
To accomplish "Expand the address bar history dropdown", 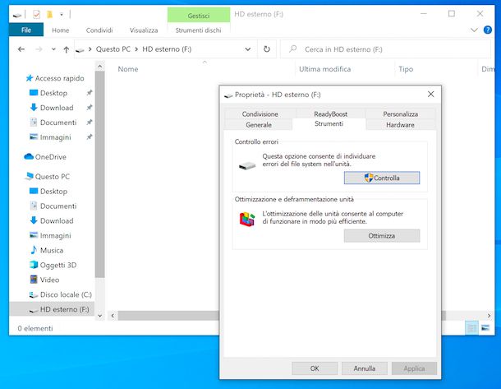I will pyautogui.click(x=247, y=49).
